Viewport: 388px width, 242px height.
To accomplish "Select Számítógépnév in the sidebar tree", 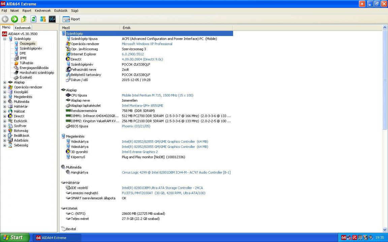I will (31, 48).
